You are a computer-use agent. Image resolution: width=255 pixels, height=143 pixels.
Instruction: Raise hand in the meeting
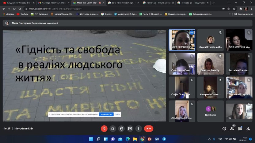[121, 129]
